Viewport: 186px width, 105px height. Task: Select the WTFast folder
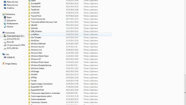click(x=34, y=78)
